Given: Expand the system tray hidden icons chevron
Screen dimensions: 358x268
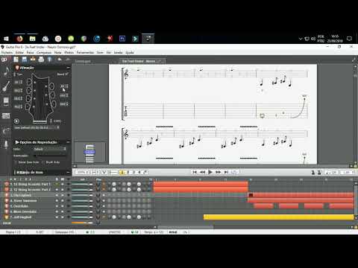Looking at the screenshot, I should [x=301, y=39].
